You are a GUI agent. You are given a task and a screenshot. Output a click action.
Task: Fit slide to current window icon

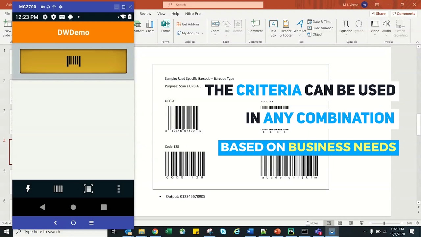(x=417, y=223)
